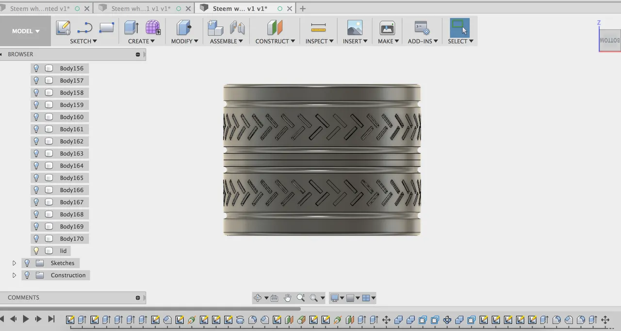The height and width of the screenshot is (331, 621).
Task: Toggle the Sketches folder lightbulb
Action: click(27, 263)
